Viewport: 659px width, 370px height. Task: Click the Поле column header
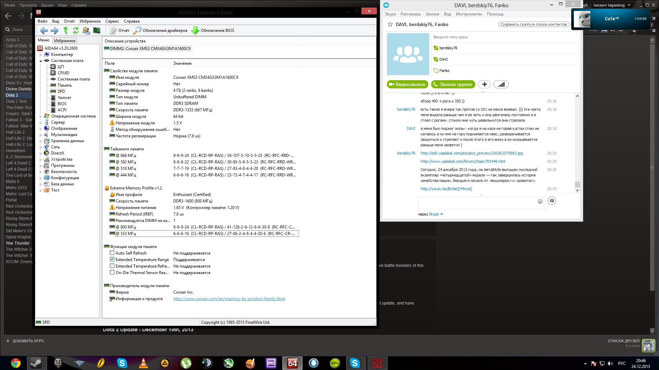pyautogui.click(x=137, y=63)
